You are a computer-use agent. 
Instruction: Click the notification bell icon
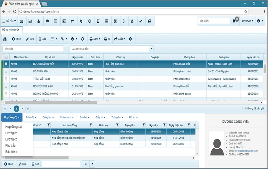pyautogui.click(x=234, y=21)
